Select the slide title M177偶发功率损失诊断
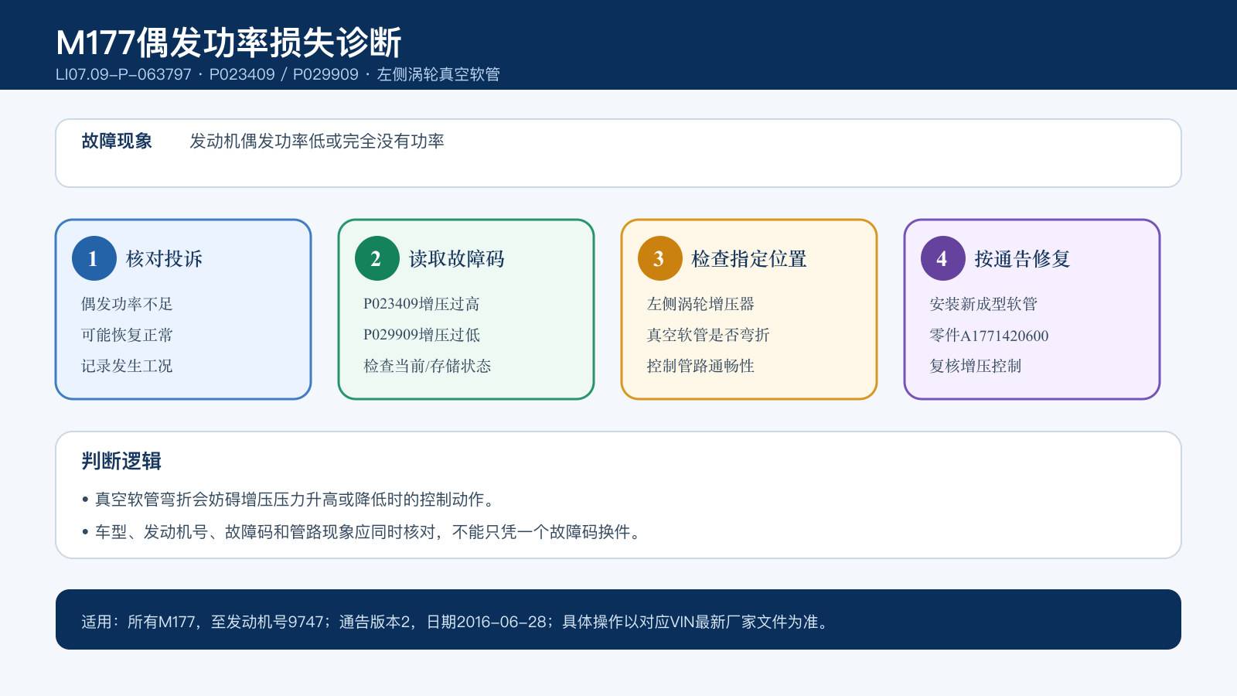 click(x=229, y=43)
